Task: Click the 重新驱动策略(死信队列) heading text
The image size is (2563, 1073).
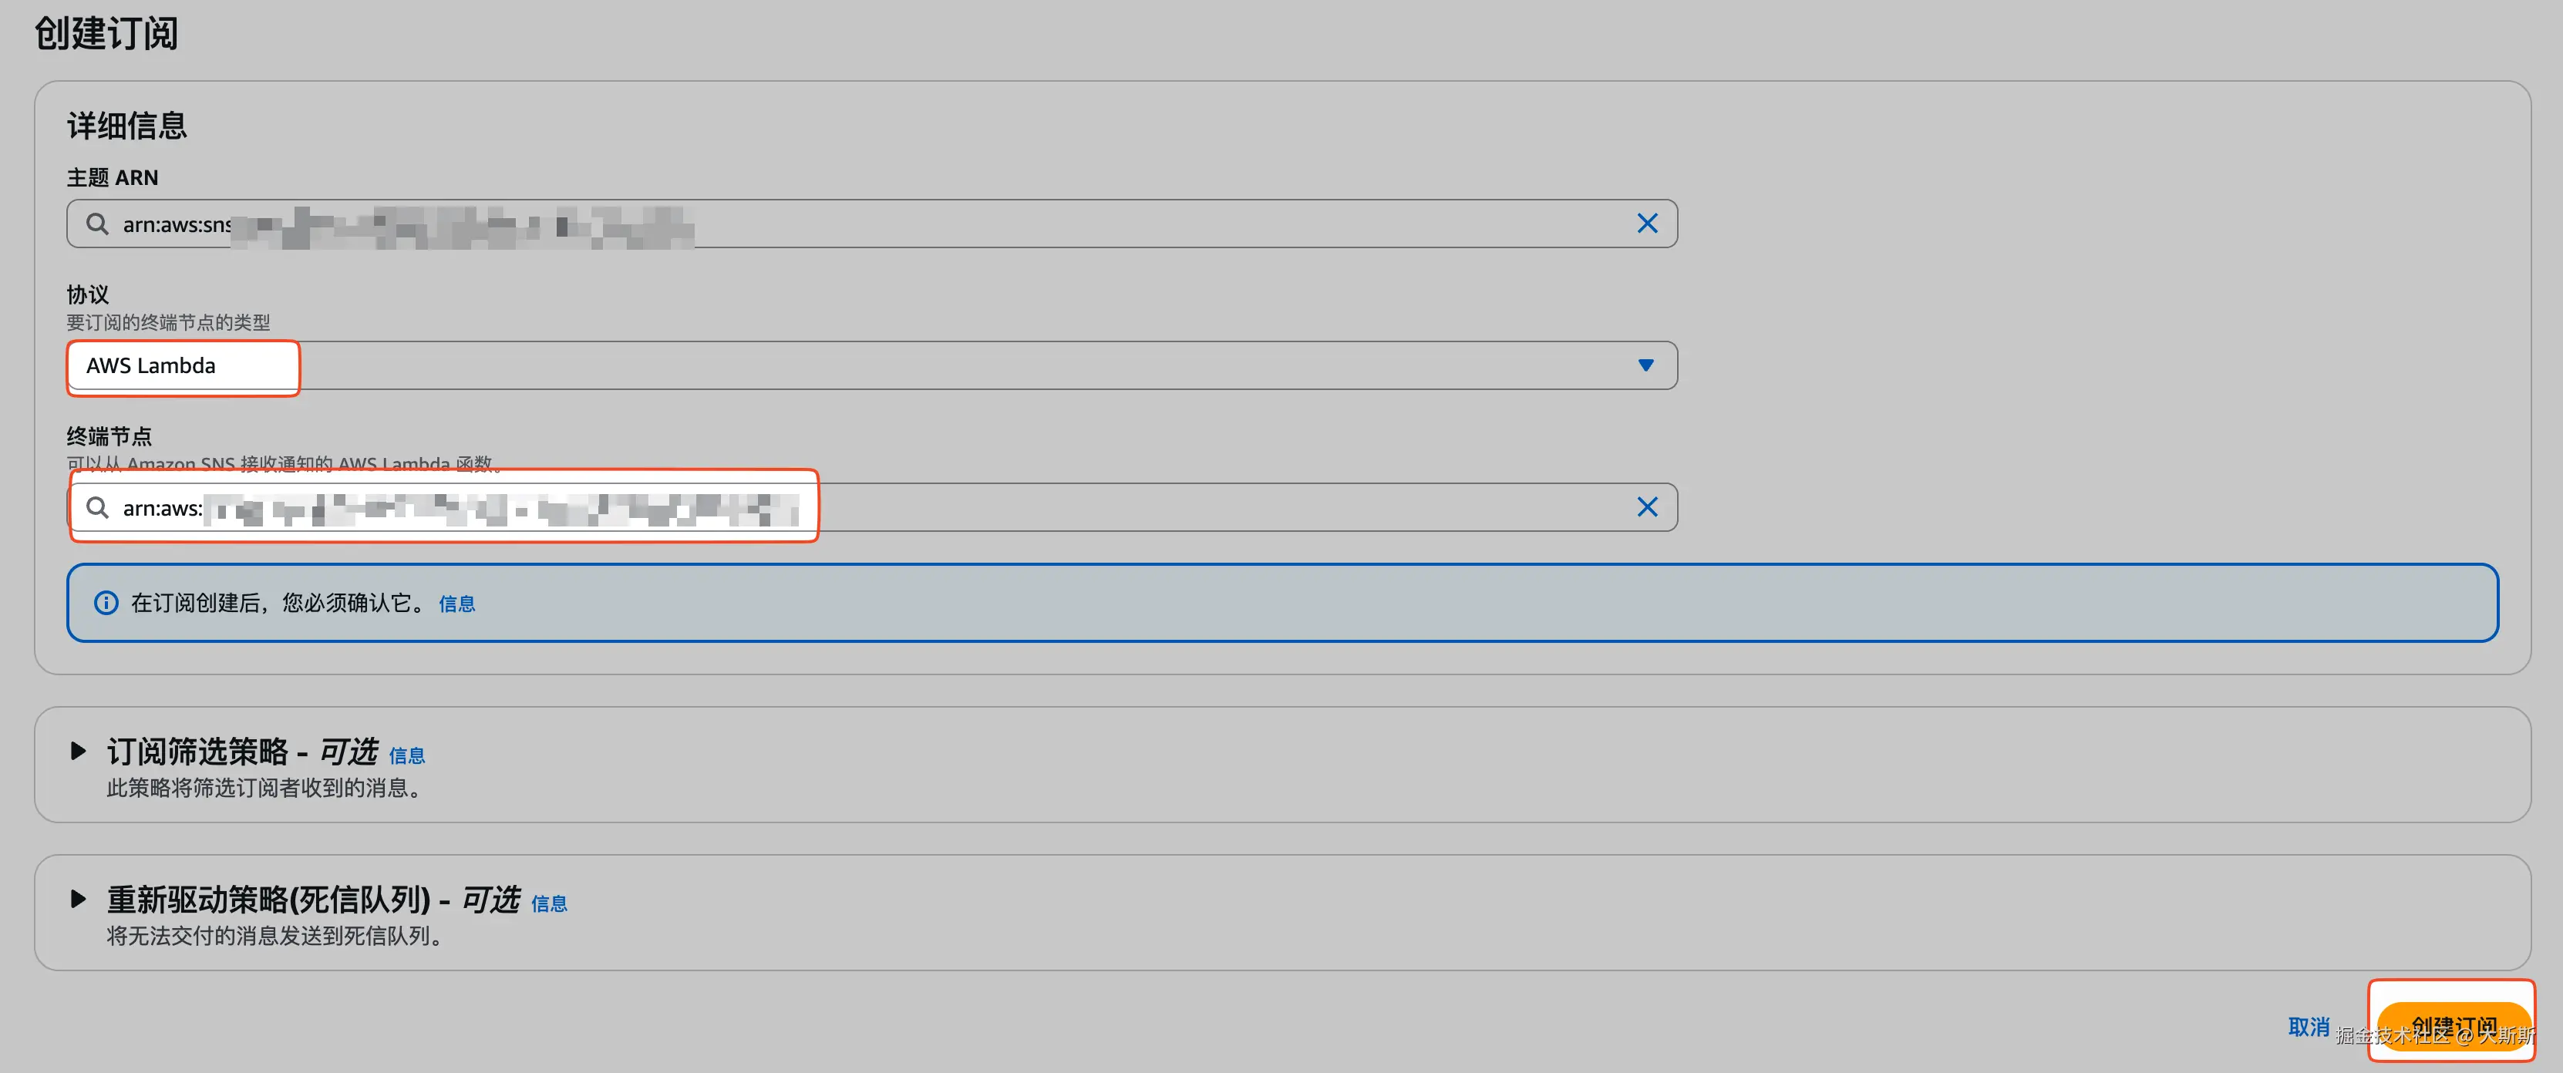Action: click(268, 899)
